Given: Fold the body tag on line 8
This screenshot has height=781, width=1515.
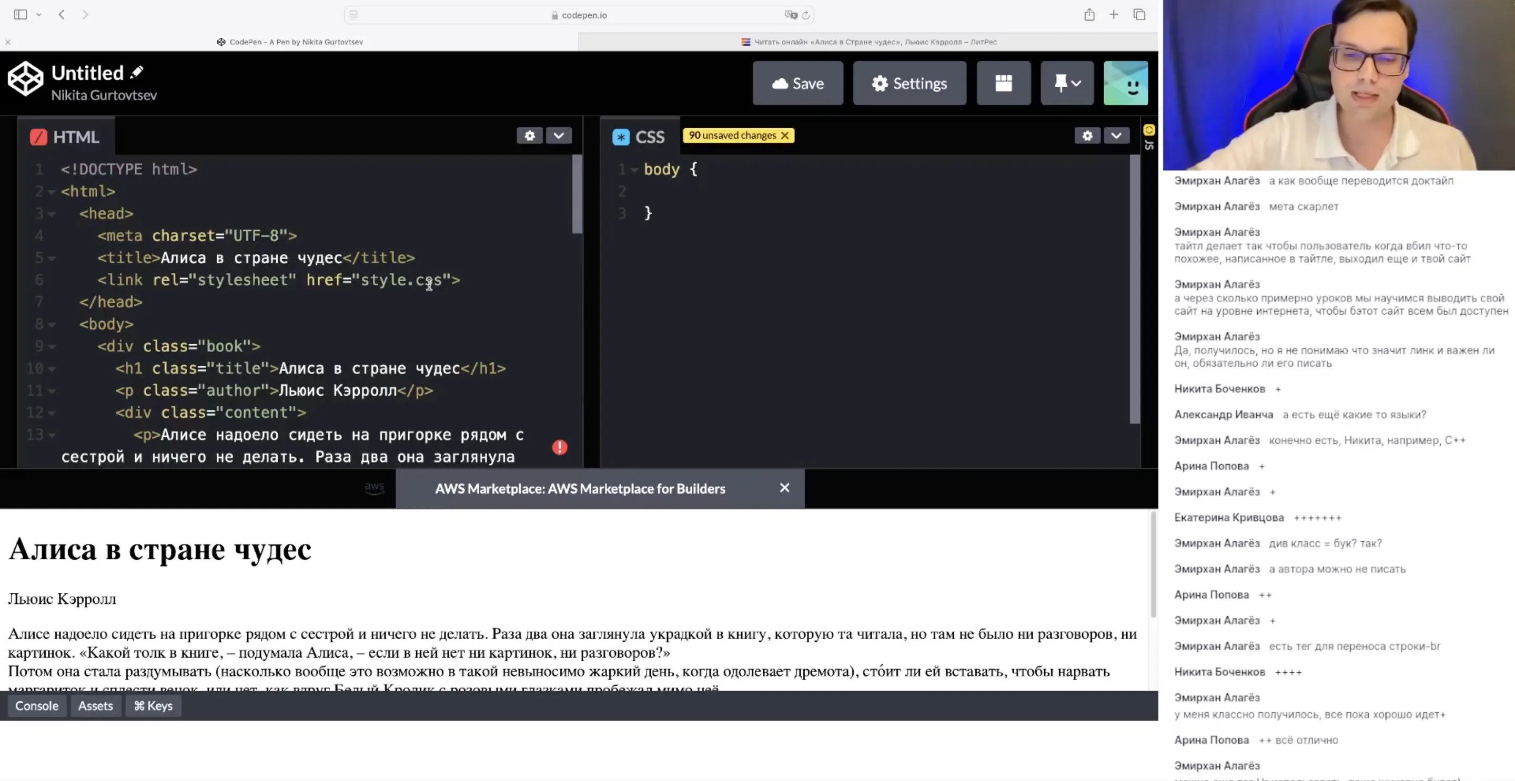Looking at the screenshot, I should tap(52, 325).
